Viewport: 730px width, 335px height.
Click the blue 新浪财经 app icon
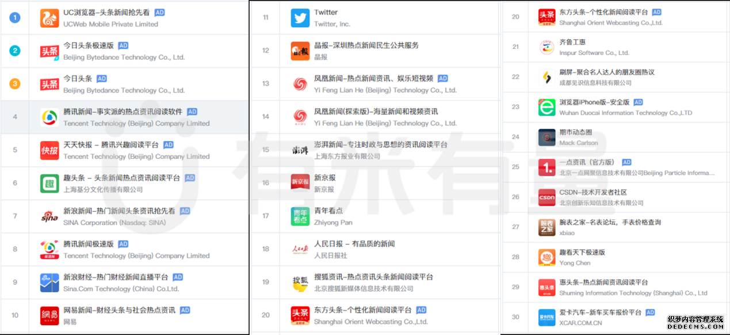[49, 283]
